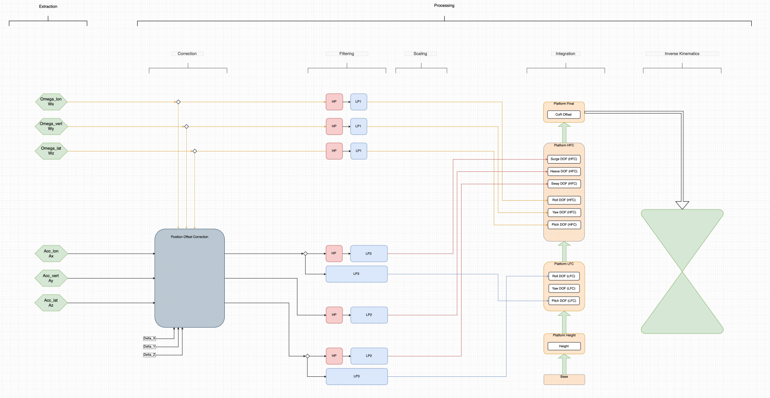Click the large double-line arrow head above hourglass
This screenshot has width=770, height=398.
point(682,205)
